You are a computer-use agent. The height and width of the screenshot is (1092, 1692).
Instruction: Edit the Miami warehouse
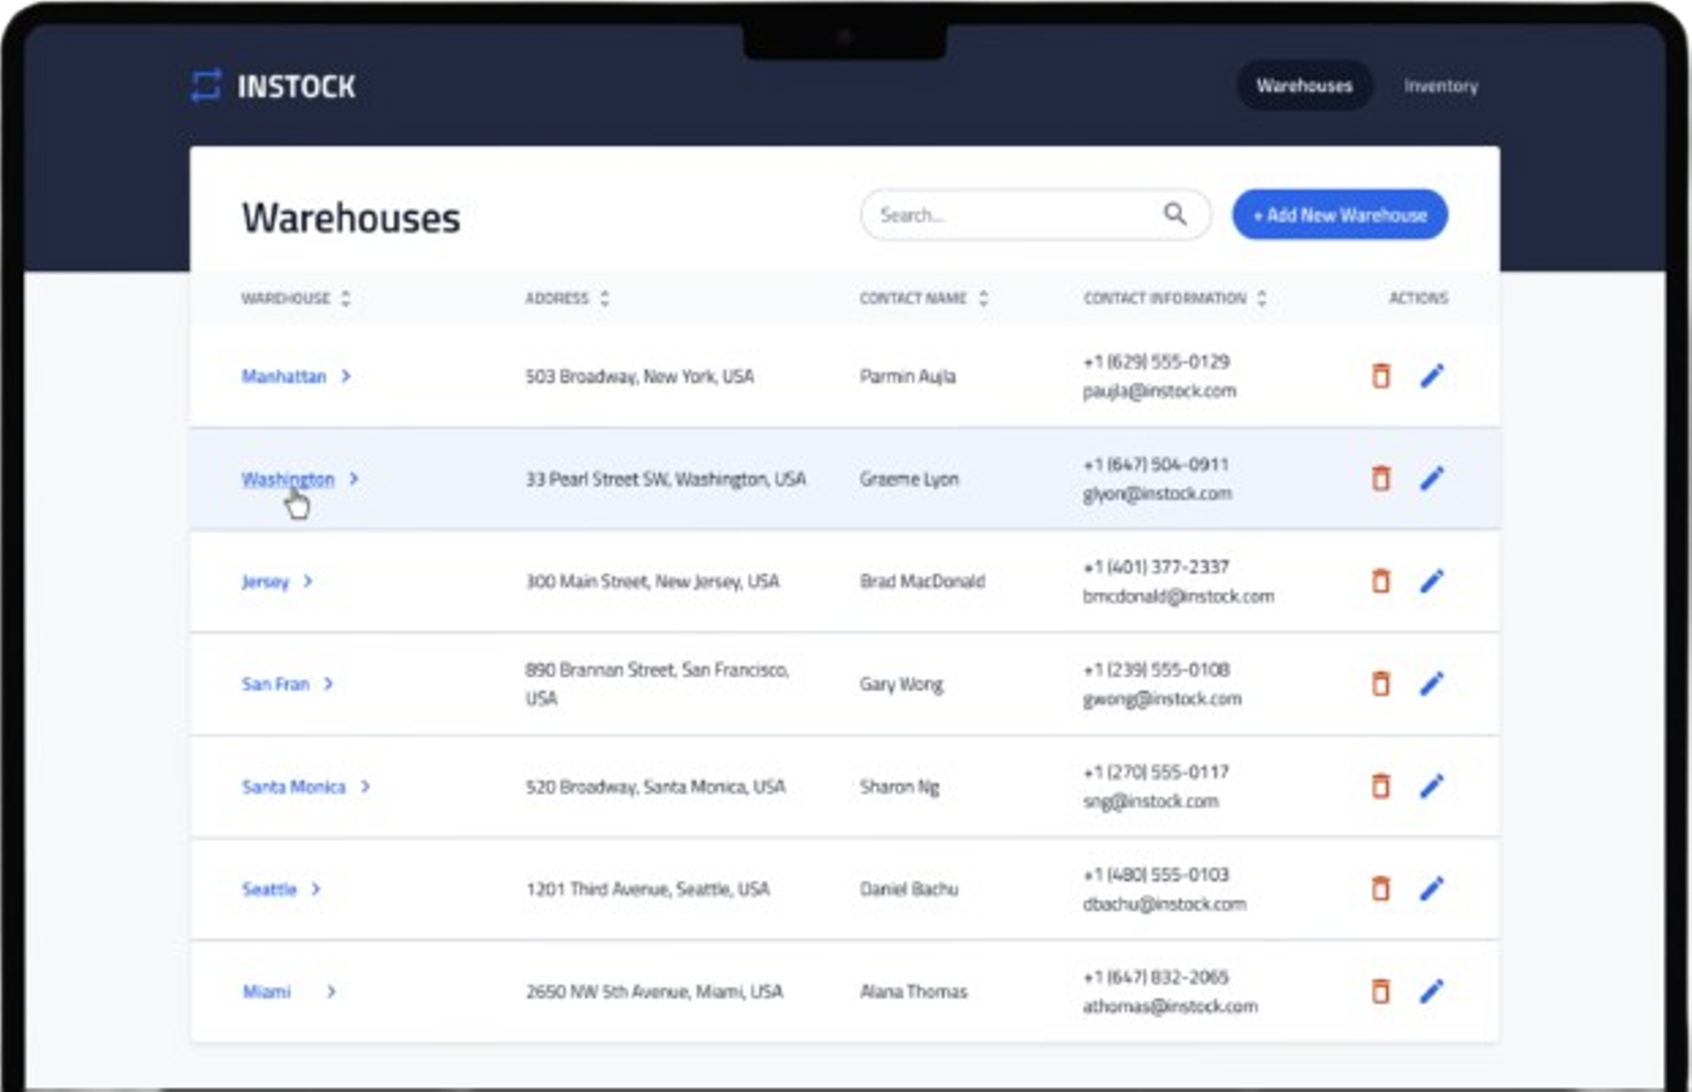pos(1432,992)
